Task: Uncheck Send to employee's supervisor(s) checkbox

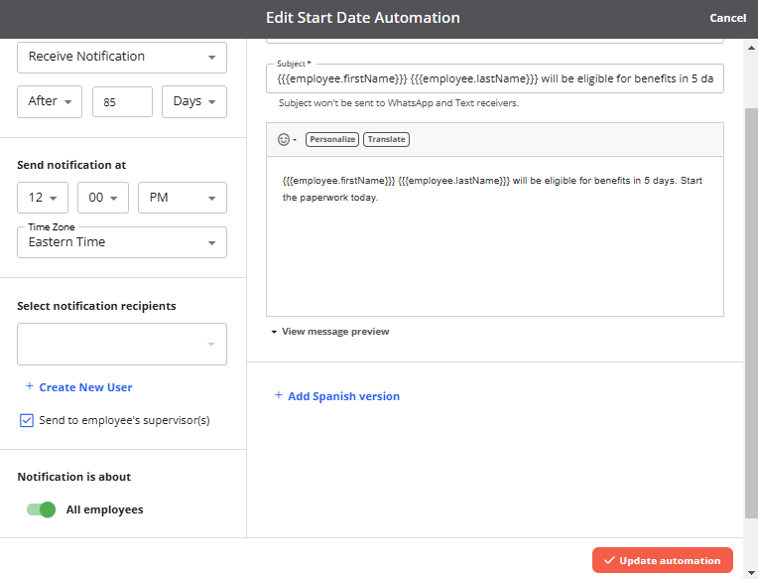Action: click(27, 420)
